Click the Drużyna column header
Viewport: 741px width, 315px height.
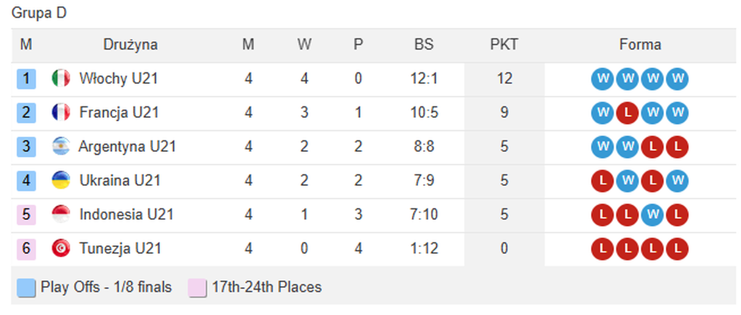[130, 45]
